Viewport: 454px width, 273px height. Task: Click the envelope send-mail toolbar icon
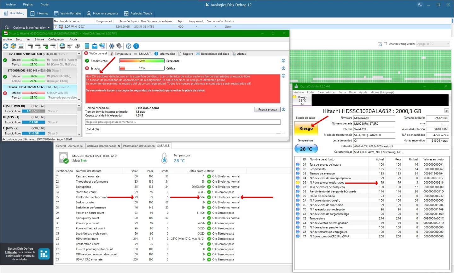click(x=95, y=46)
